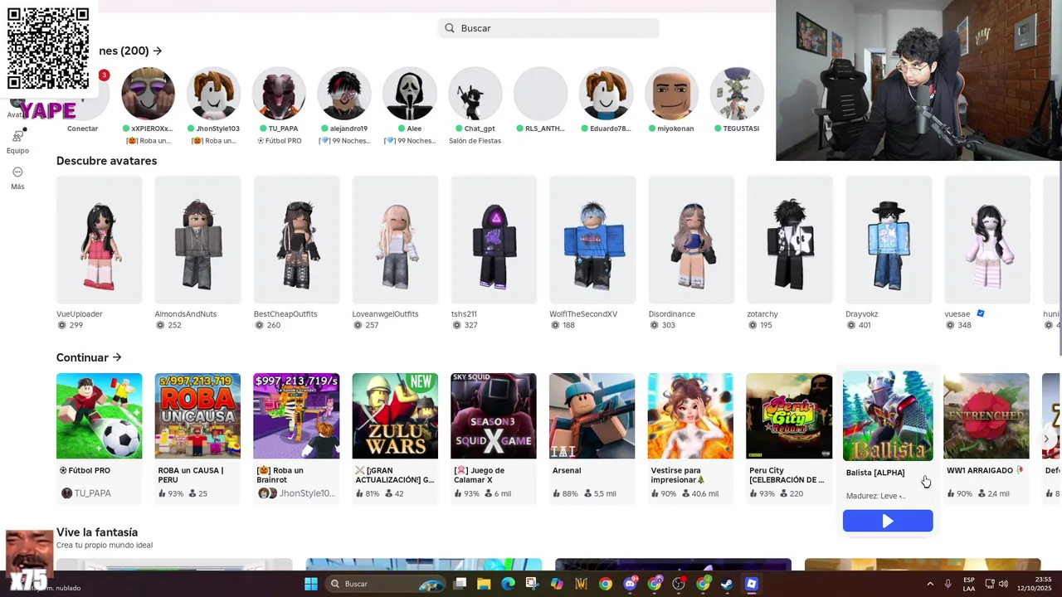Select BestCheapOutfits avatar outfit
This screenshot has height=597, width=1062.
point(296,240)
